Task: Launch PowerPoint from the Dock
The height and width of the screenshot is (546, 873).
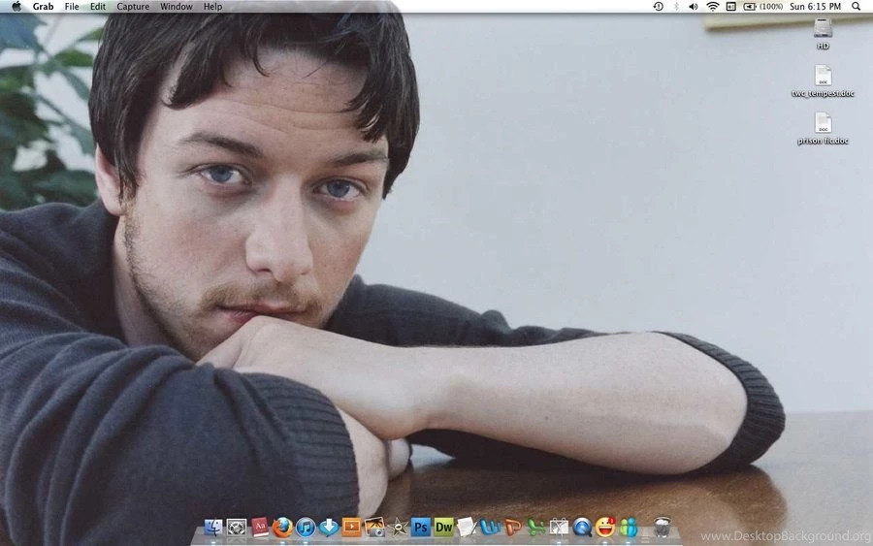Action: (513, 527)
